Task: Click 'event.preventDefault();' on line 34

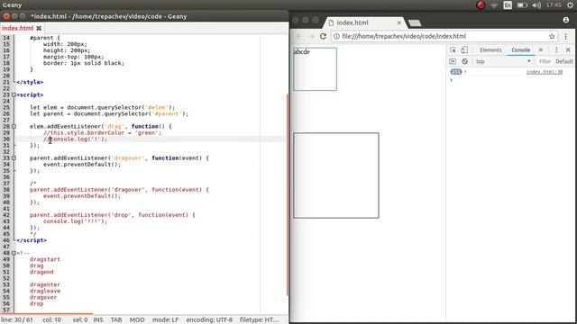Action: pos(82,165)
